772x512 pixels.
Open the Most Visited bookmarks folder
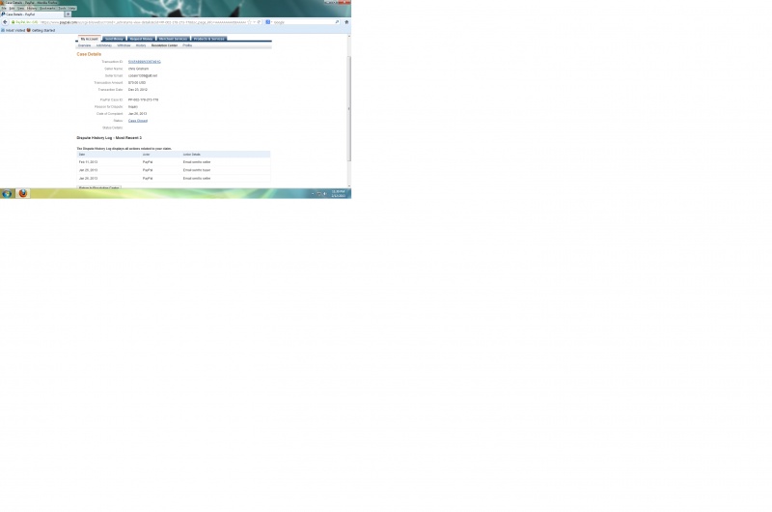point(13,30)
